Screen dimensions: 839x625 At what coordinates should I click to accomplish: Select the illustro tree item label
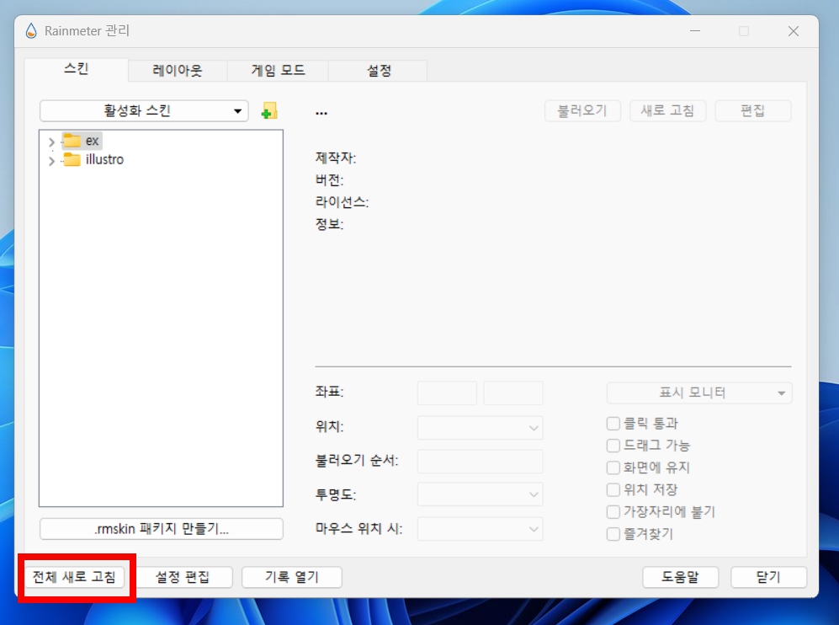click(104, 159)
